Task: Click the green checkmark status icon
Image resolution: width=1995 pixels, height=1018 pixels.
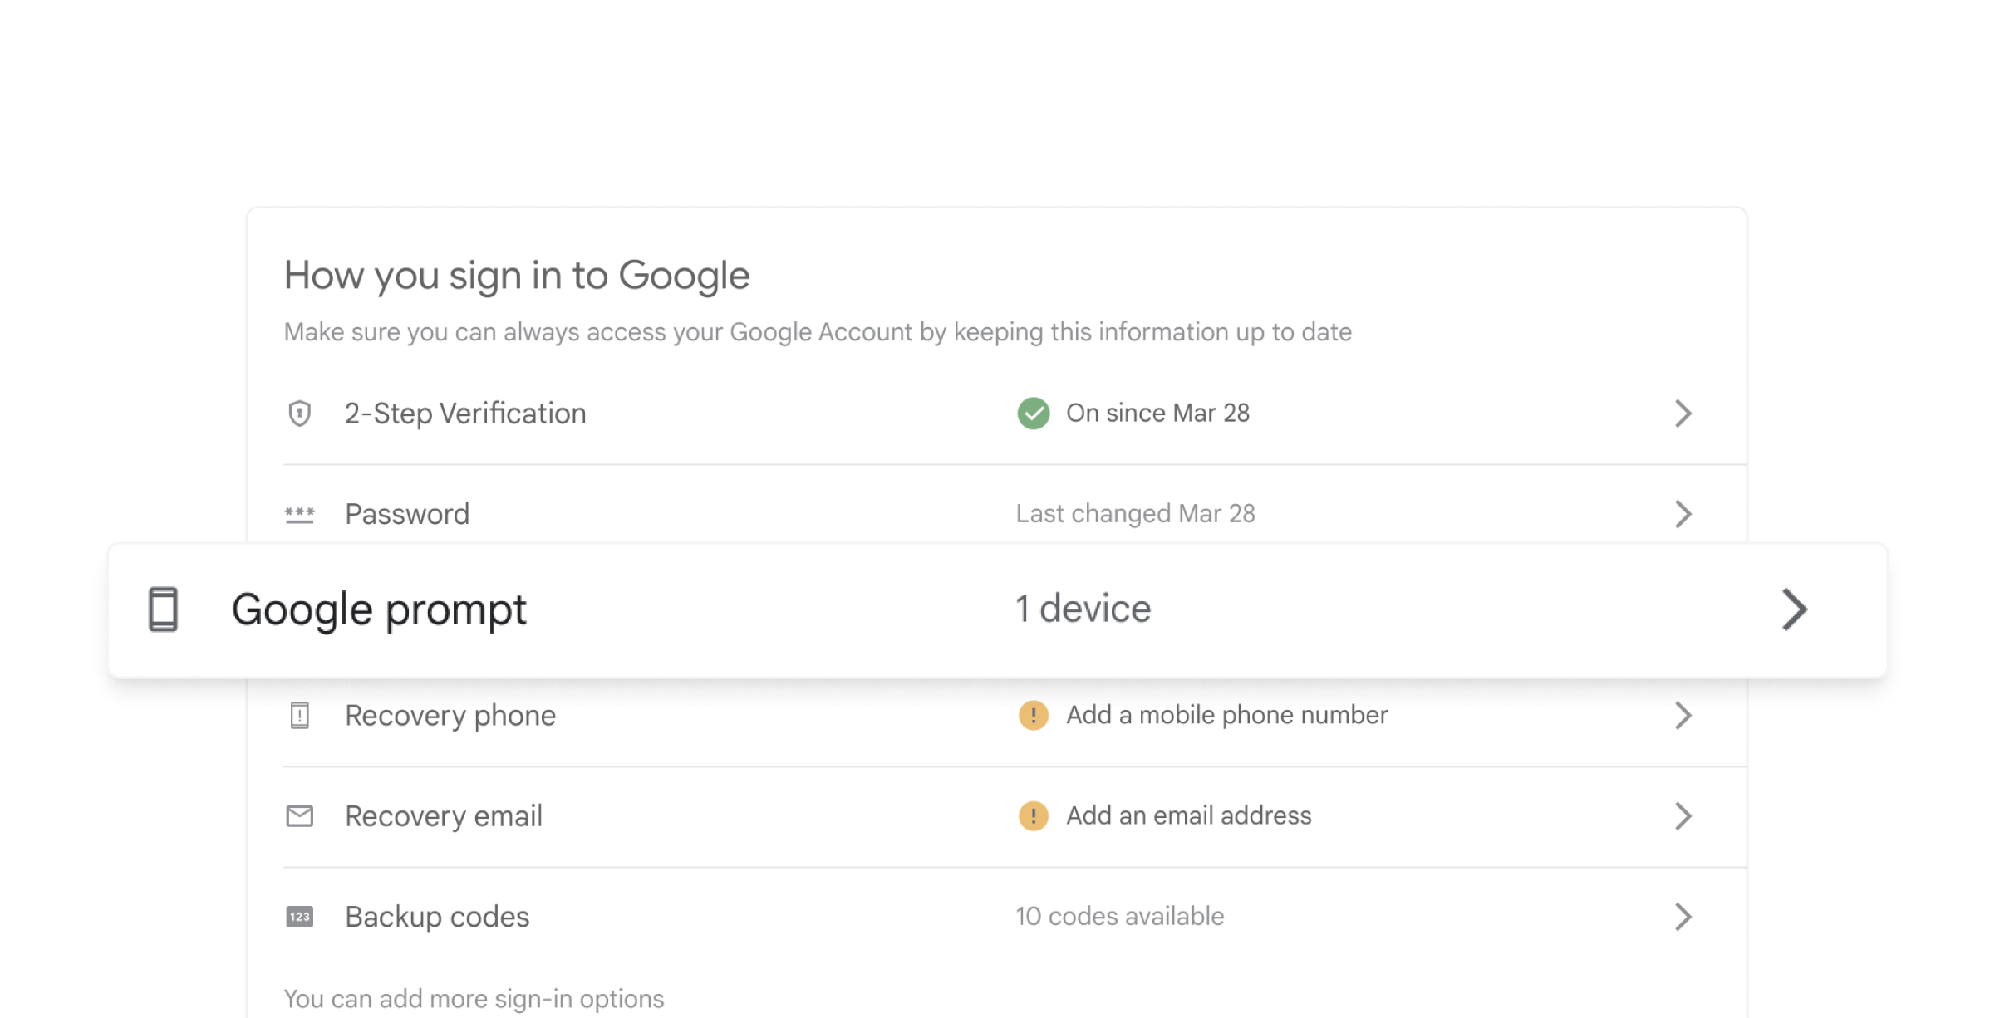Action: click(x=1033, y=413)
